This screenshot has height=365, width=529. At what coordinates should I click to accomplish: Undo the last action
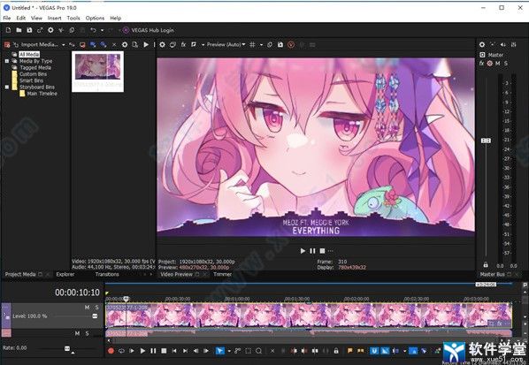pyautogui.click(x=93, y=30)
